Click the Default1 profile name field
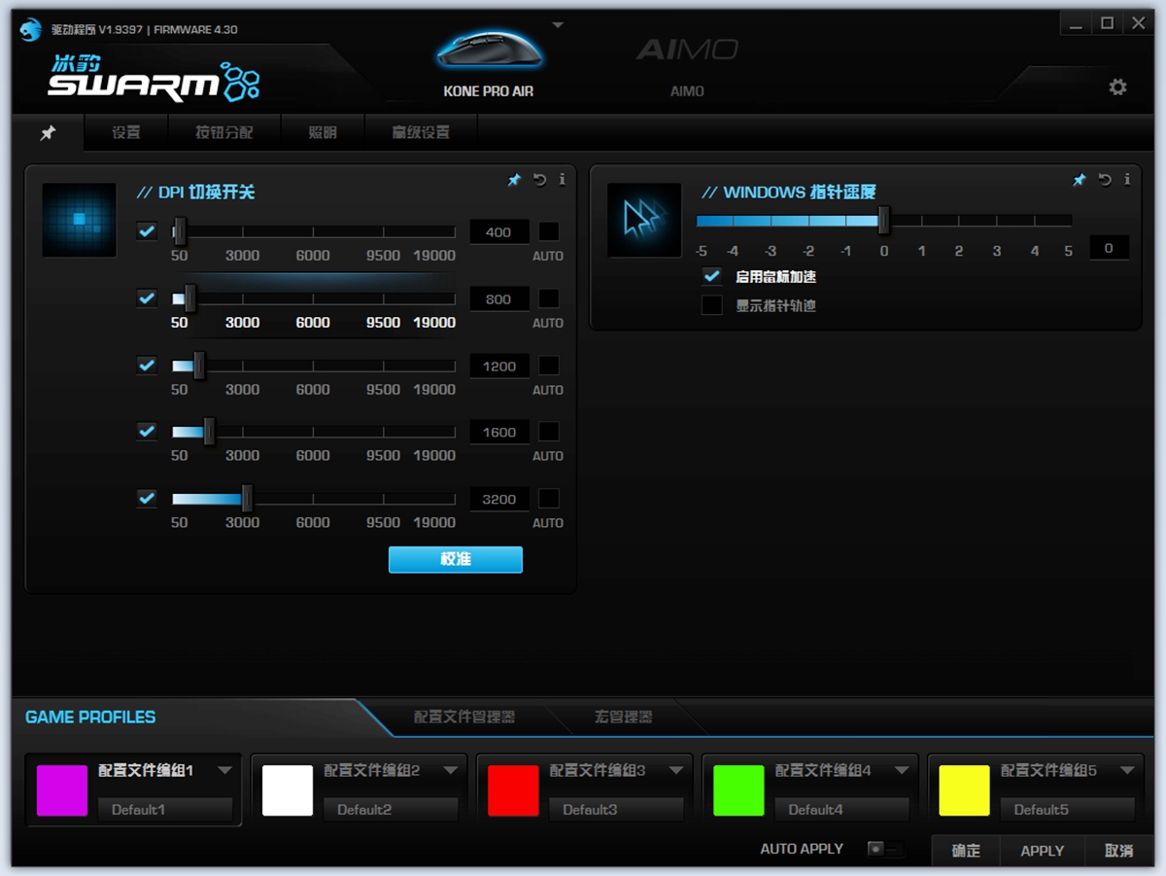This screenshot has width=1166, height=876. tap(165, 809)
